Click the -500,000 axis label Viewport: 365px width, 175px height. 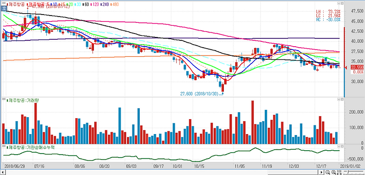pyautogui.click(x=355, y=159)
